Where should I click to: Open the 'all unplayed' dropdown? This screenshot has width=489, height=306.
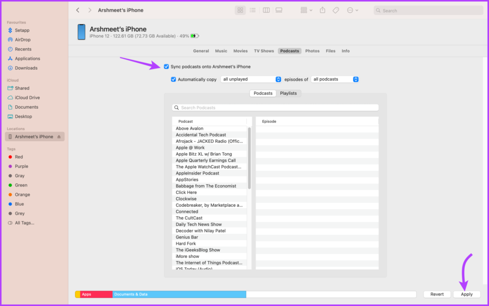(x=251, y=80)
